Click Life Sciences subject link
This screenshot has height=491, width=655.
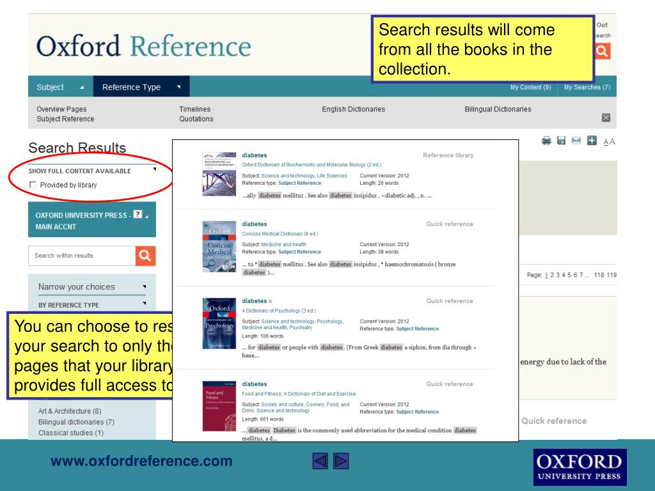332,176
